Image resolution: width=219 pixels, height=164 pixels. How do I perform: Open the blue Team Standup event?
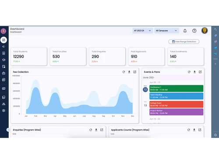pyautogui.click(x=177, y=96)
